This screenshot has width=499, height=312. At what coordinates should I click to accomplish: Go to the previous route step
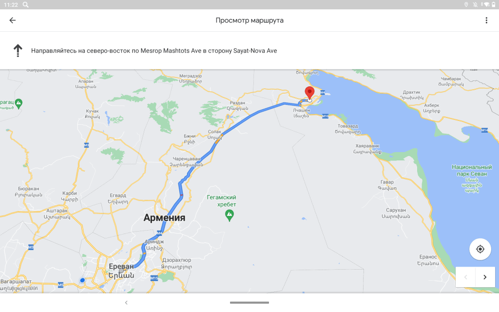pyautogui.click(x=465, y=277)
